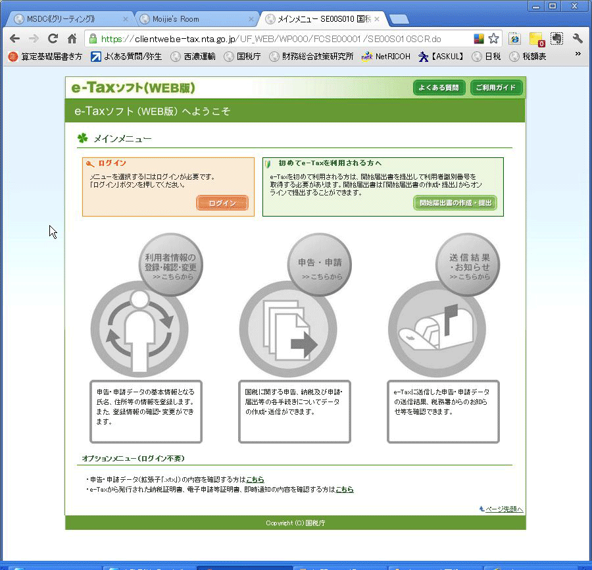Close the MSDC《グリーティング》 tab
Screen dimensions: 592x570
[126, 19]
